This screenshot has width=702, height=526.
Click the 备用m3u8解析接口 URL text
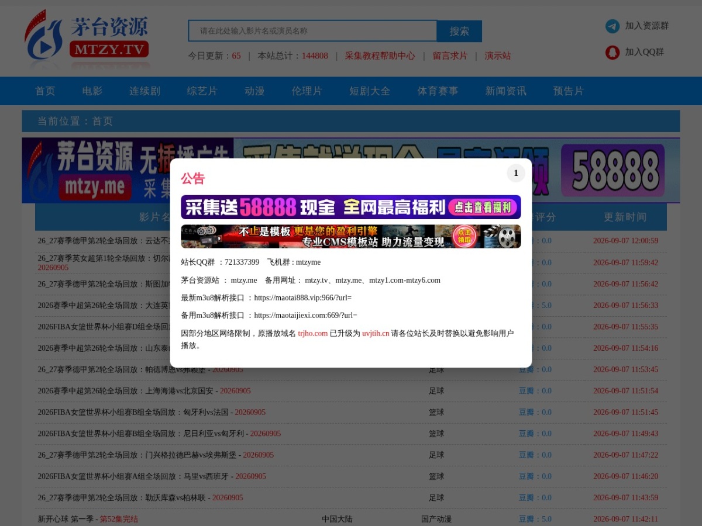pos(305,315)
